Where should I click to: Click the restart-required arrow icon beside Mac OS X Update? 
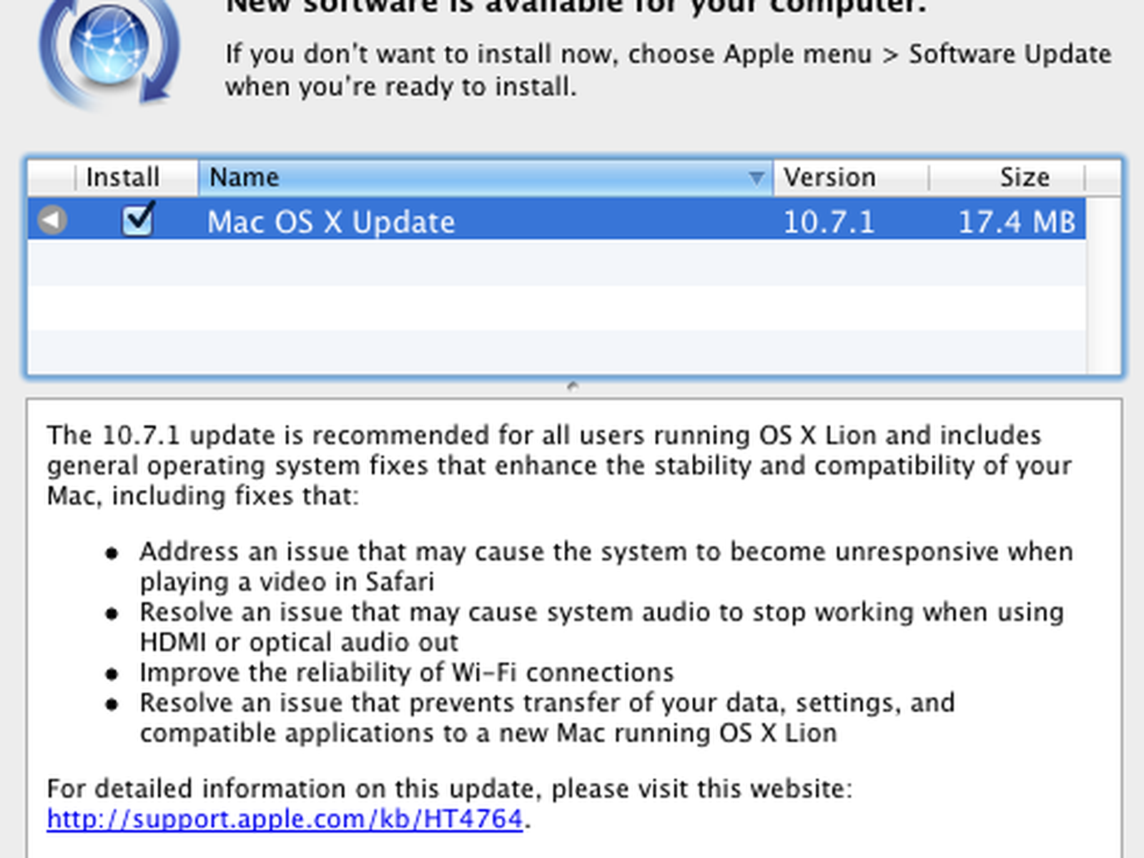coord(52,220)
